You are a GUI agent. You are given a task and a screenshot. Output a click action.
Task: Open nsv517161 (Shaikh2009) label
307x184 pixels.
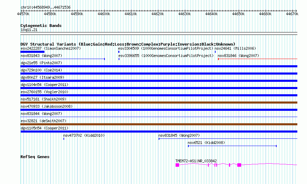[43, 99]
